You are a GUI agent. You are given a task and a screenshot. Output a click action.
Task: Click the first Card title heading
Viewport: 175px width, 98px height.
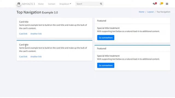[24, 22]
